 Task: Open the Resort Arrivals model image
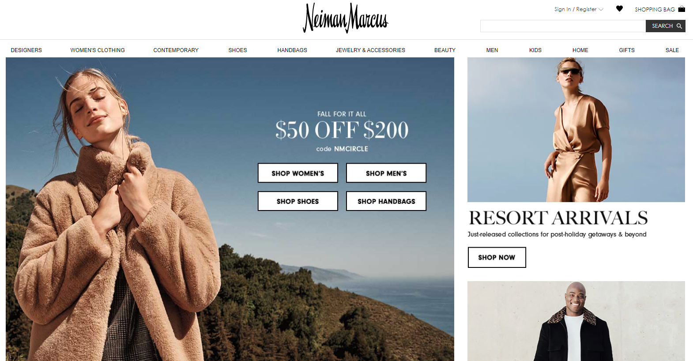point(576,130)
